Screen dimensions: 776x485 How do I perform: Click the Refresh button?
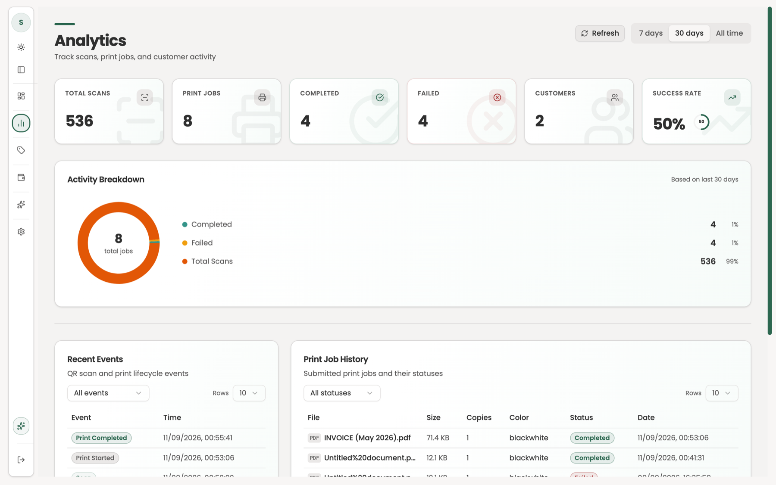click(600, 33)
